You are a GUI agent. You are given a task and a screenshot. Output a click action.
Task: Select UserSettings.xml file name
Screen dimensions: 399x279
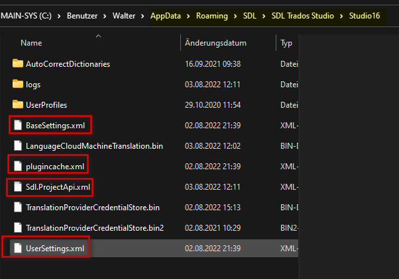(55, 249)
